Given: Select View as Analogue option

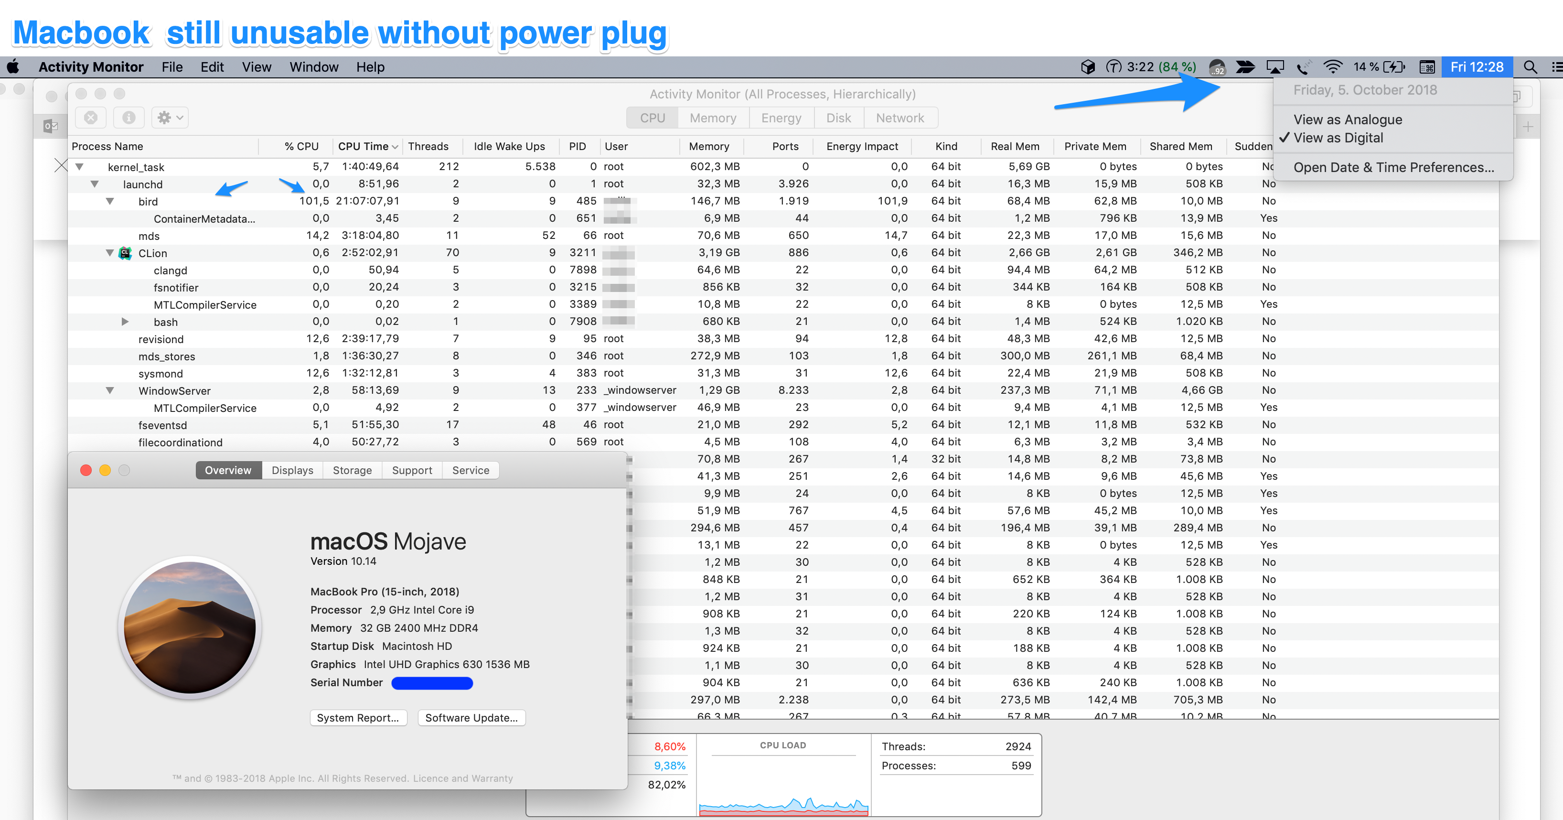Looking at the screenshot, I should pos(1347,119).
